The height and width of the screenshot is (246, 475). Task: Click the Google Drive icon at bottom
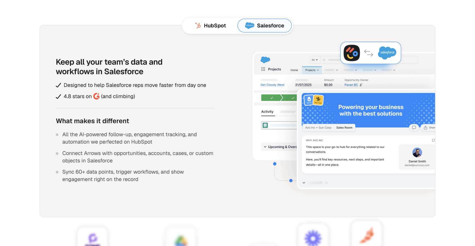(x=181, y=240)
